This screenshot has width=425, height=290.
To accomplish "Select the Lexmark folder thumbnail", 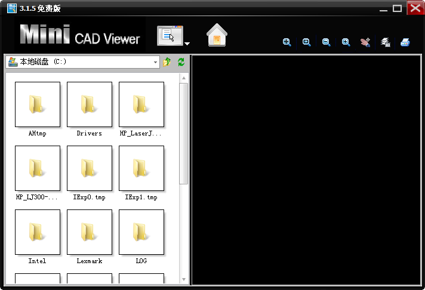I will click(x=90, y=232).
